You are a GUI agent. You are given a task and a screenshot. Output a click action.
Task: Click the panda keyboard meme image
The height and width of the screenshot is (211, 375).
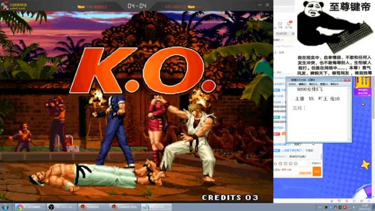tap(334, 27)
